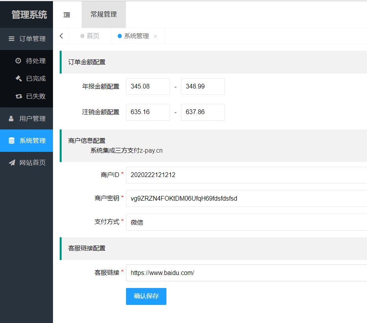This screenshot has height=323, width=367.
Task: Expand the 订单管理 sidebar menu
Action: pos(32,39)
